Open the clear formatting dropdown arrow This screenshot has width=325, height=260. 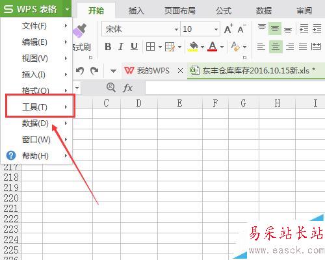pos(245,47)
